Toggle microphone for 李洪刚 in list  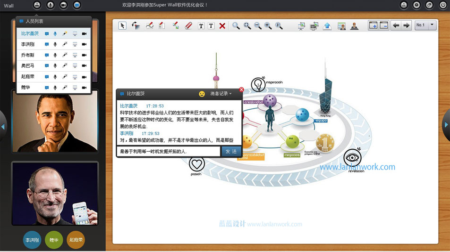tap(55, 44)
